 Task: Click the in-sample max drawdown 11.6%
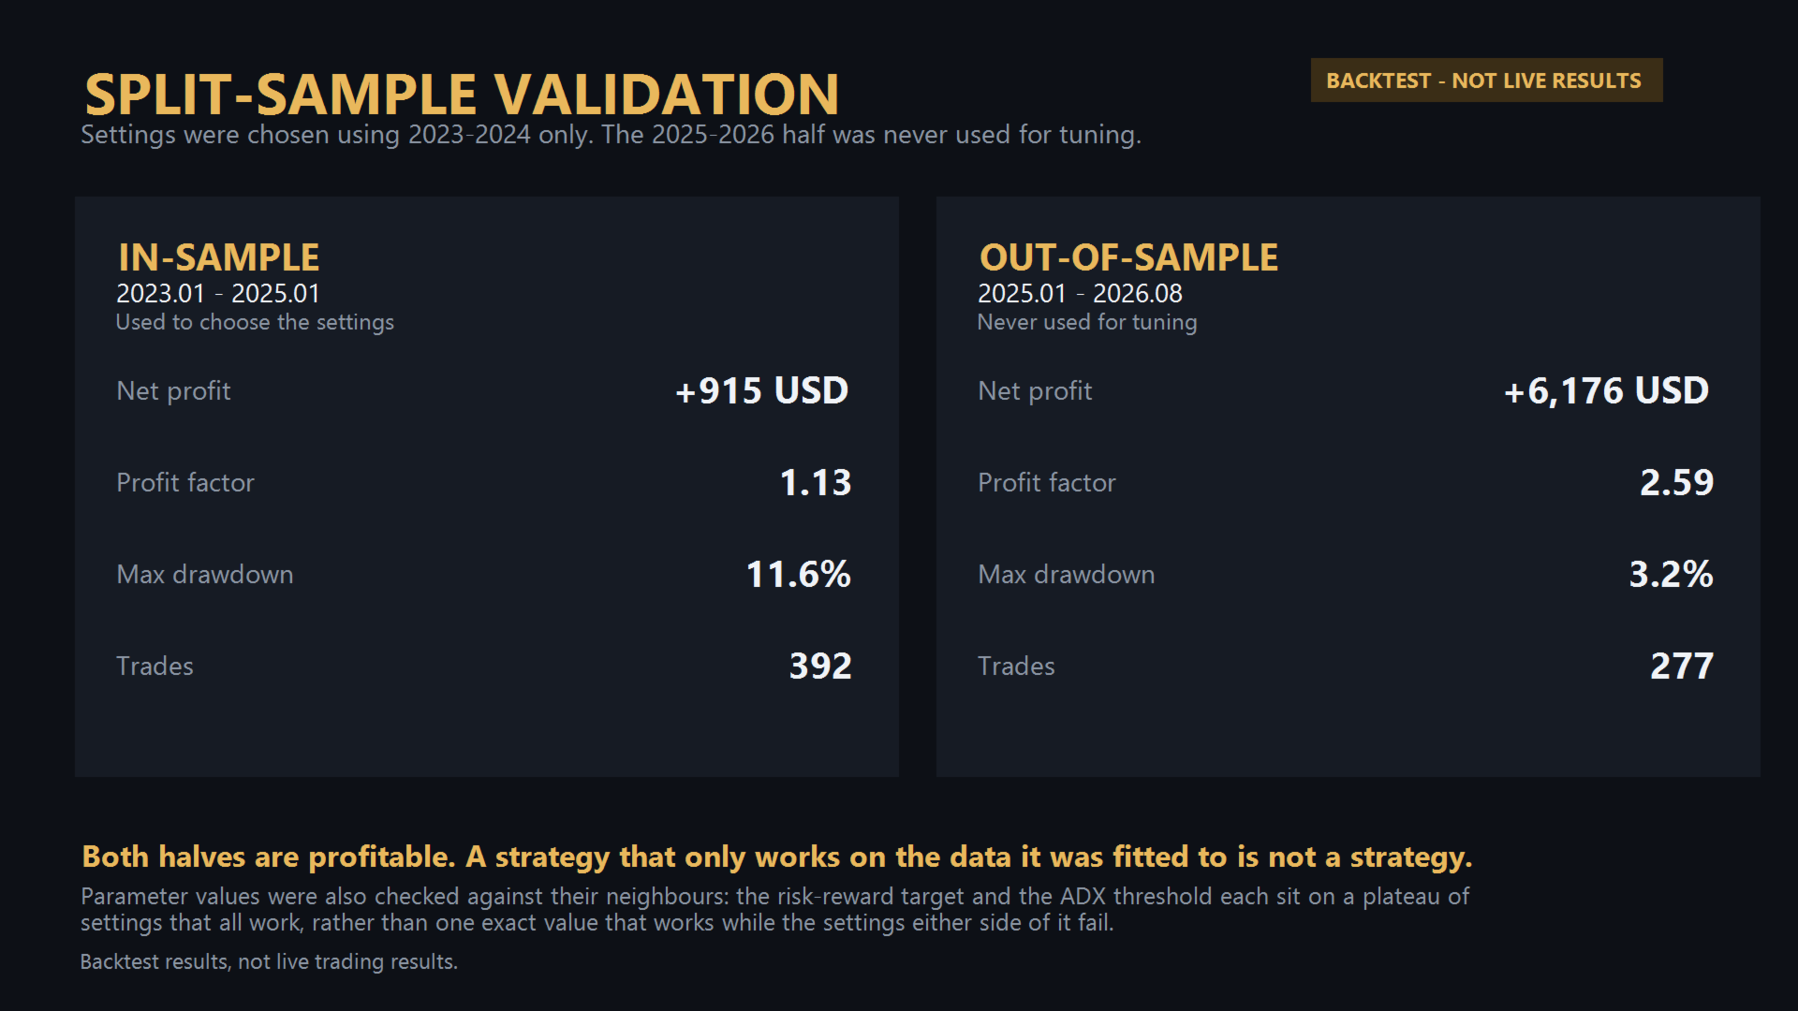tap(798, 574)
